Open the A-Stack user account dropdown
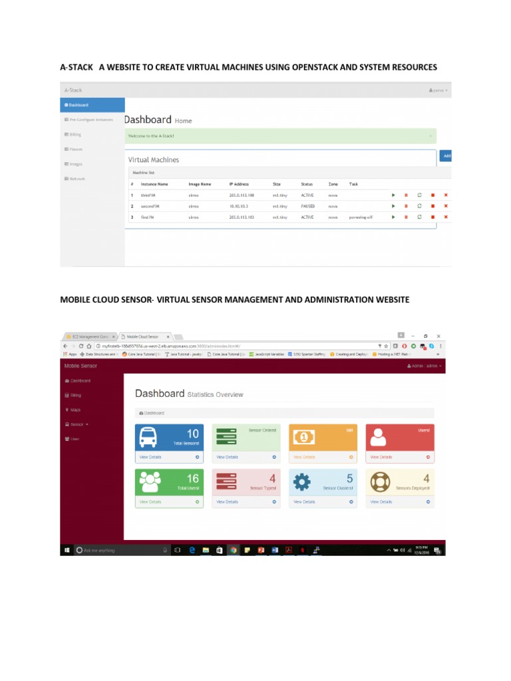 [438, 90]
